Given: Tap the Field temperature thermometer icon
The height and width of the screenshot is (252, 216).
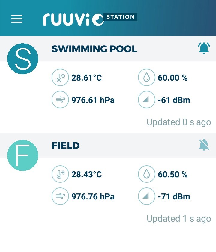Looking at the screenshot, I should coord(60,174).
